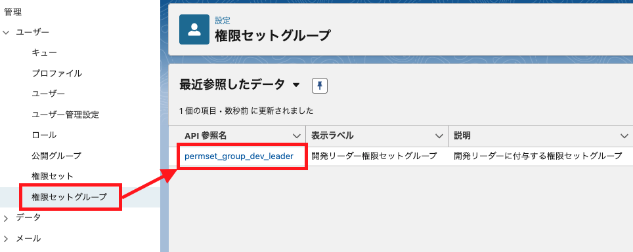Open 公開グループ in the sidebar
Image resolution: width=633 pixels, height=252 pixels.
[56, 156]
